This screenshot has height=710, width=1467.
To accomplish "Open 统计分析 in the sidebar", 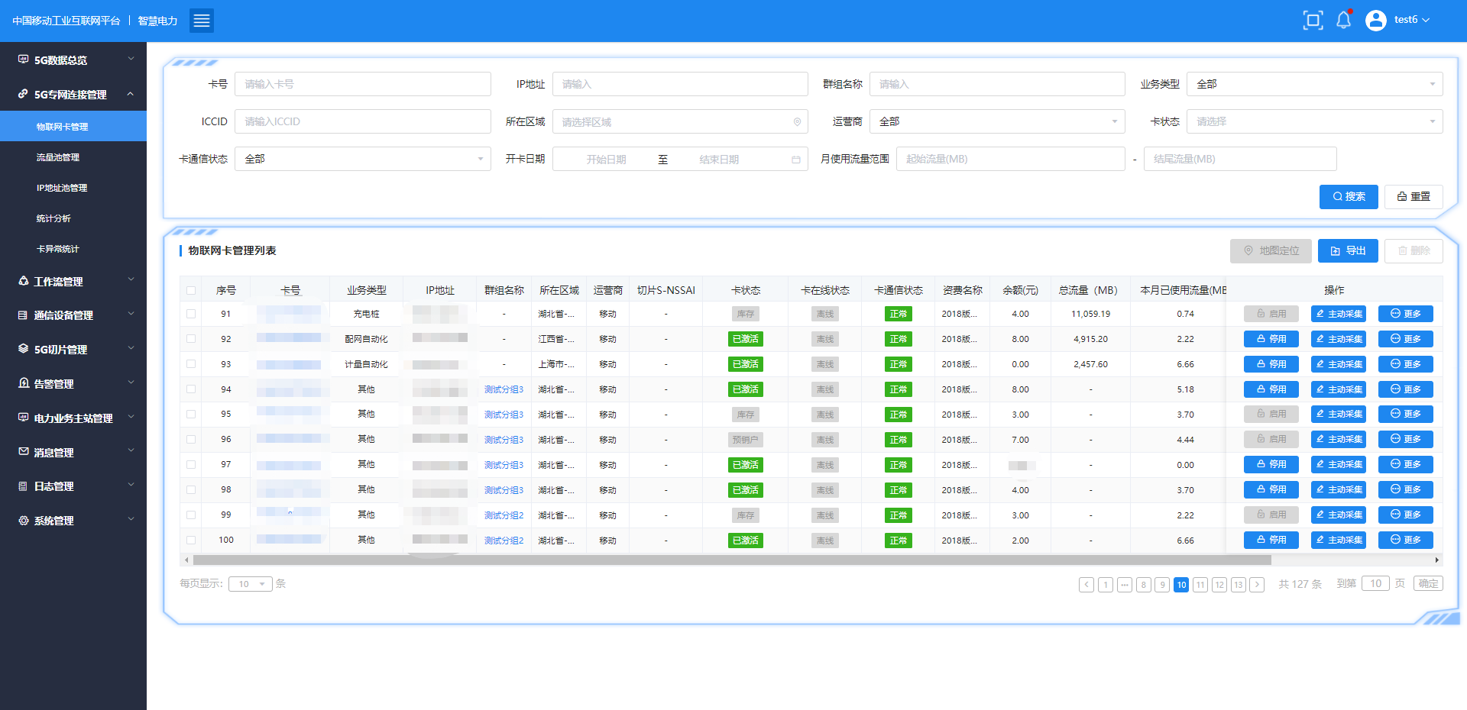I will point(53,218).
